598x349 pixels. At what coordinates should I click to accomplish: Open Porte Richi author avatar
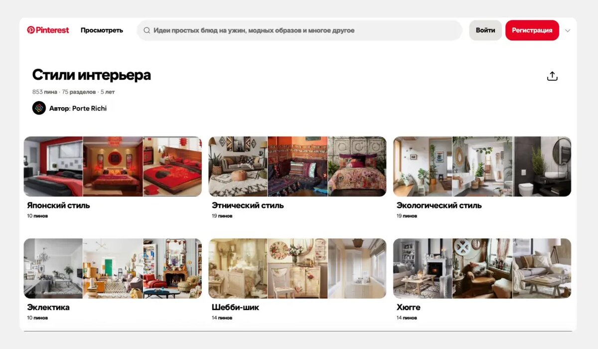[x=39, y=108]
